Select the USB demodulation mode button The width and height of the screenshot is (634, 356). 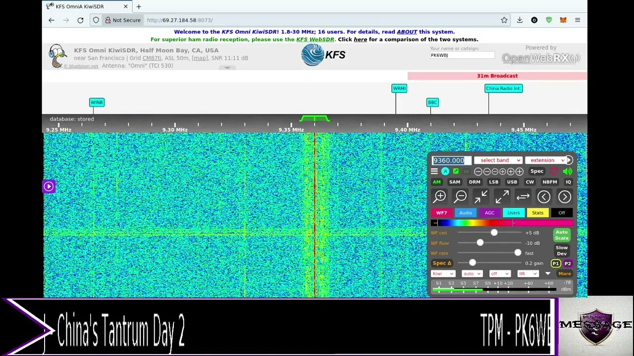tap(512, 182)
